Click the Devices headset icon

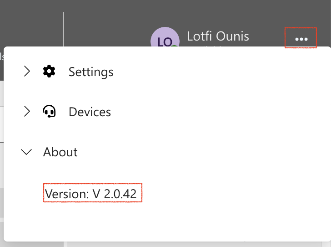[49, 111]
